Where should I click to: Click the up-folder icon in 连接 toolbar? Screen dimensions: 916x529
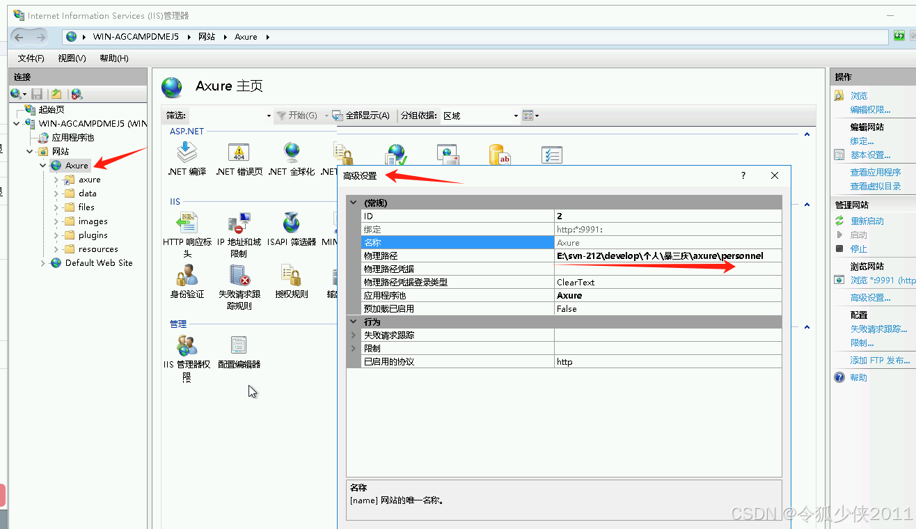56,94
